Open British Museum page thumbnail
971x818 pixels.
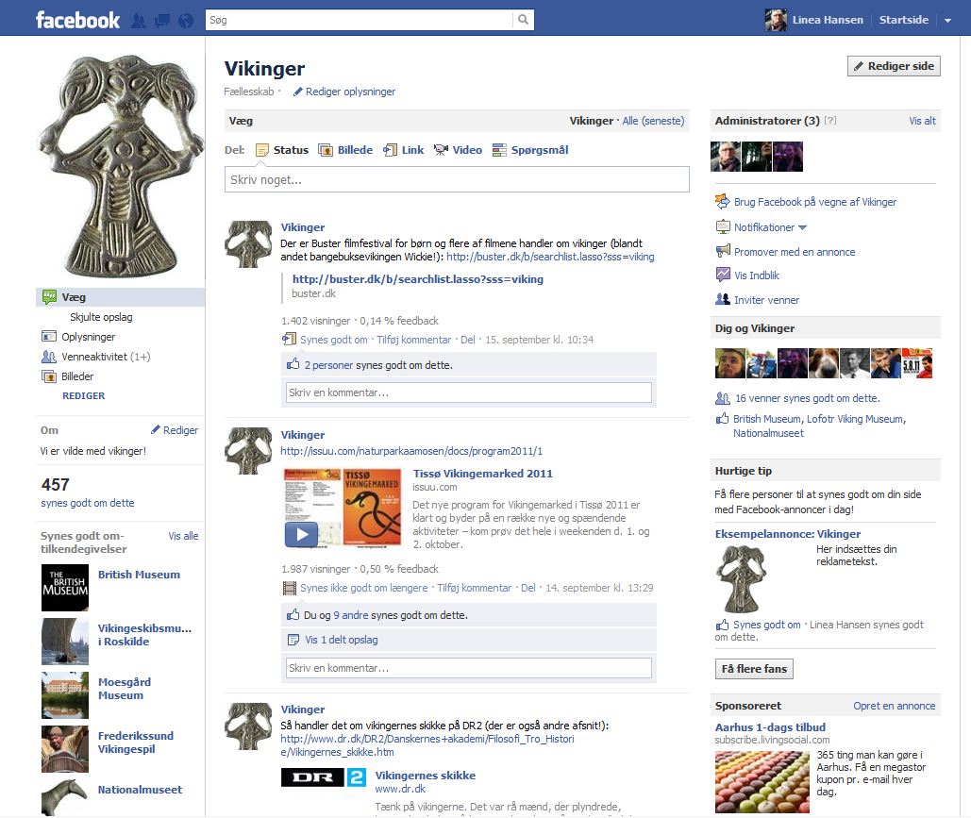pyautogui.click(x=65, y=588)
